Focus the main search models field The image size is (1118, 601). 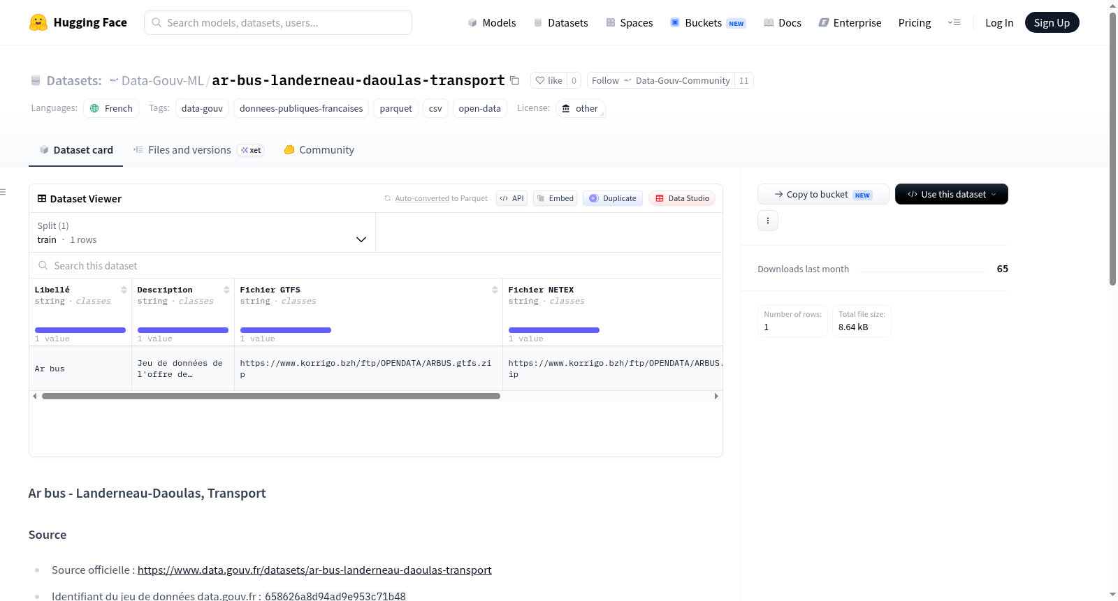[278, 22]
